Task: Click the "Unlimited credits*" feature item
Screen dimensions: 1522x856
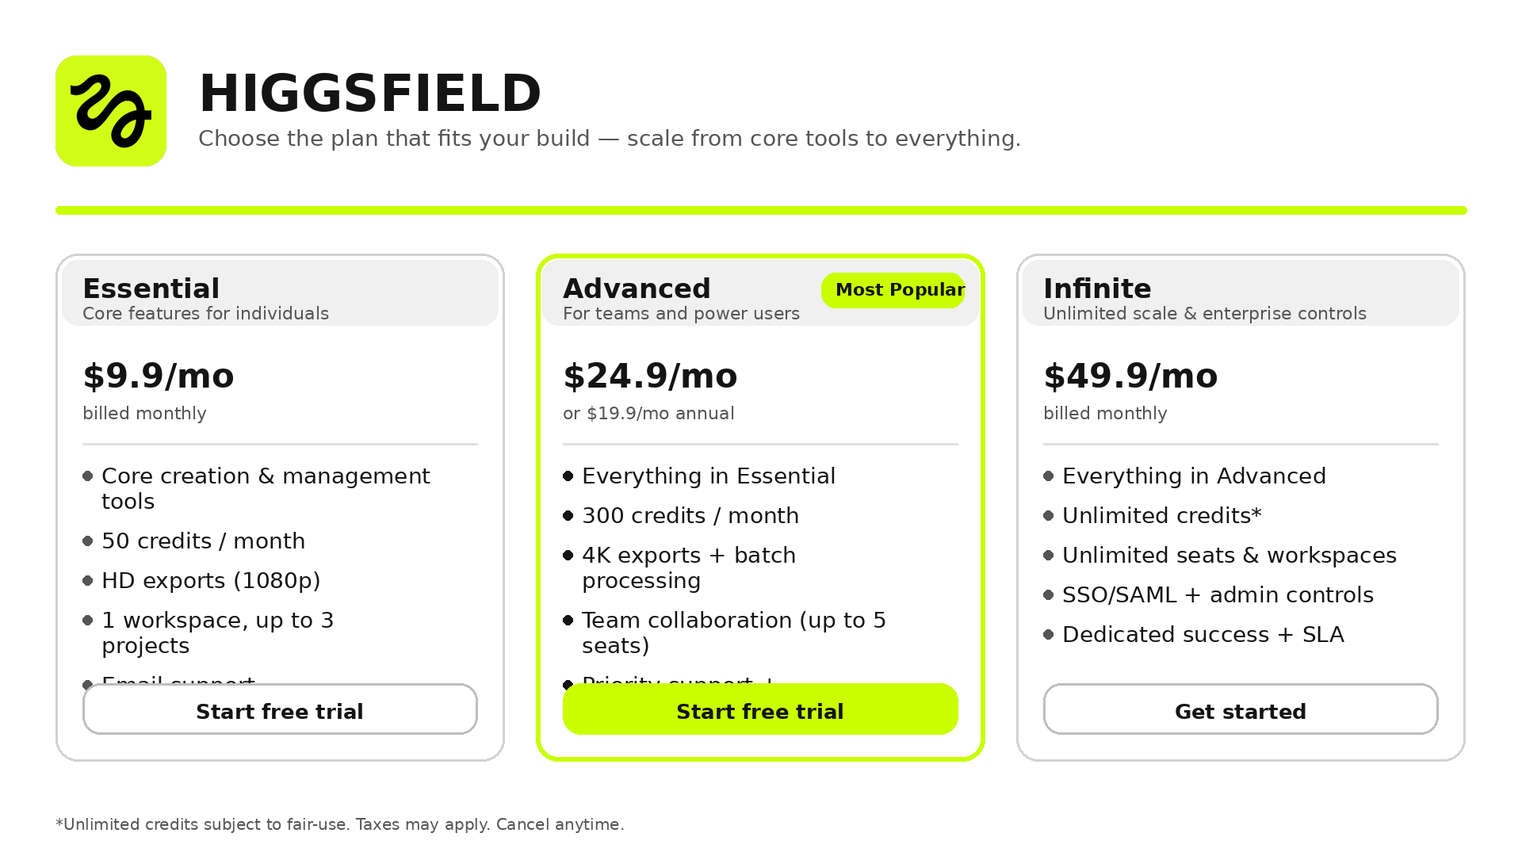Action: click(1161, 516)
